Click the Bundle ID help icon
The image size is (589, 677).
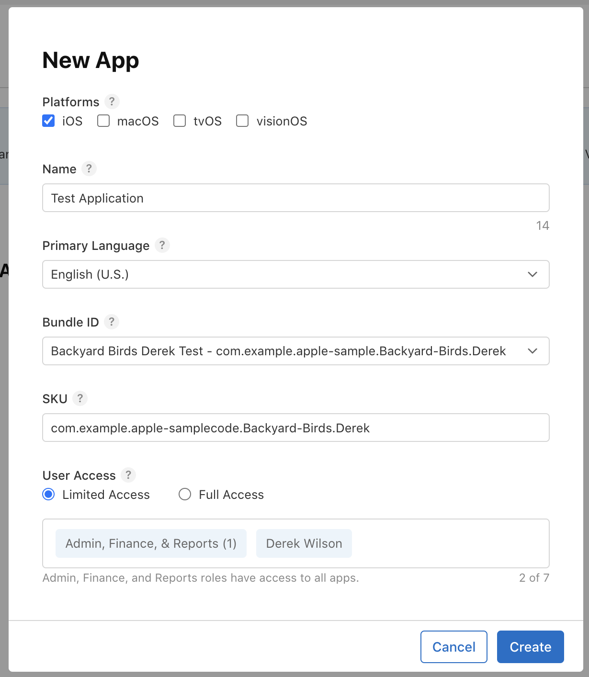pos(111,322)
